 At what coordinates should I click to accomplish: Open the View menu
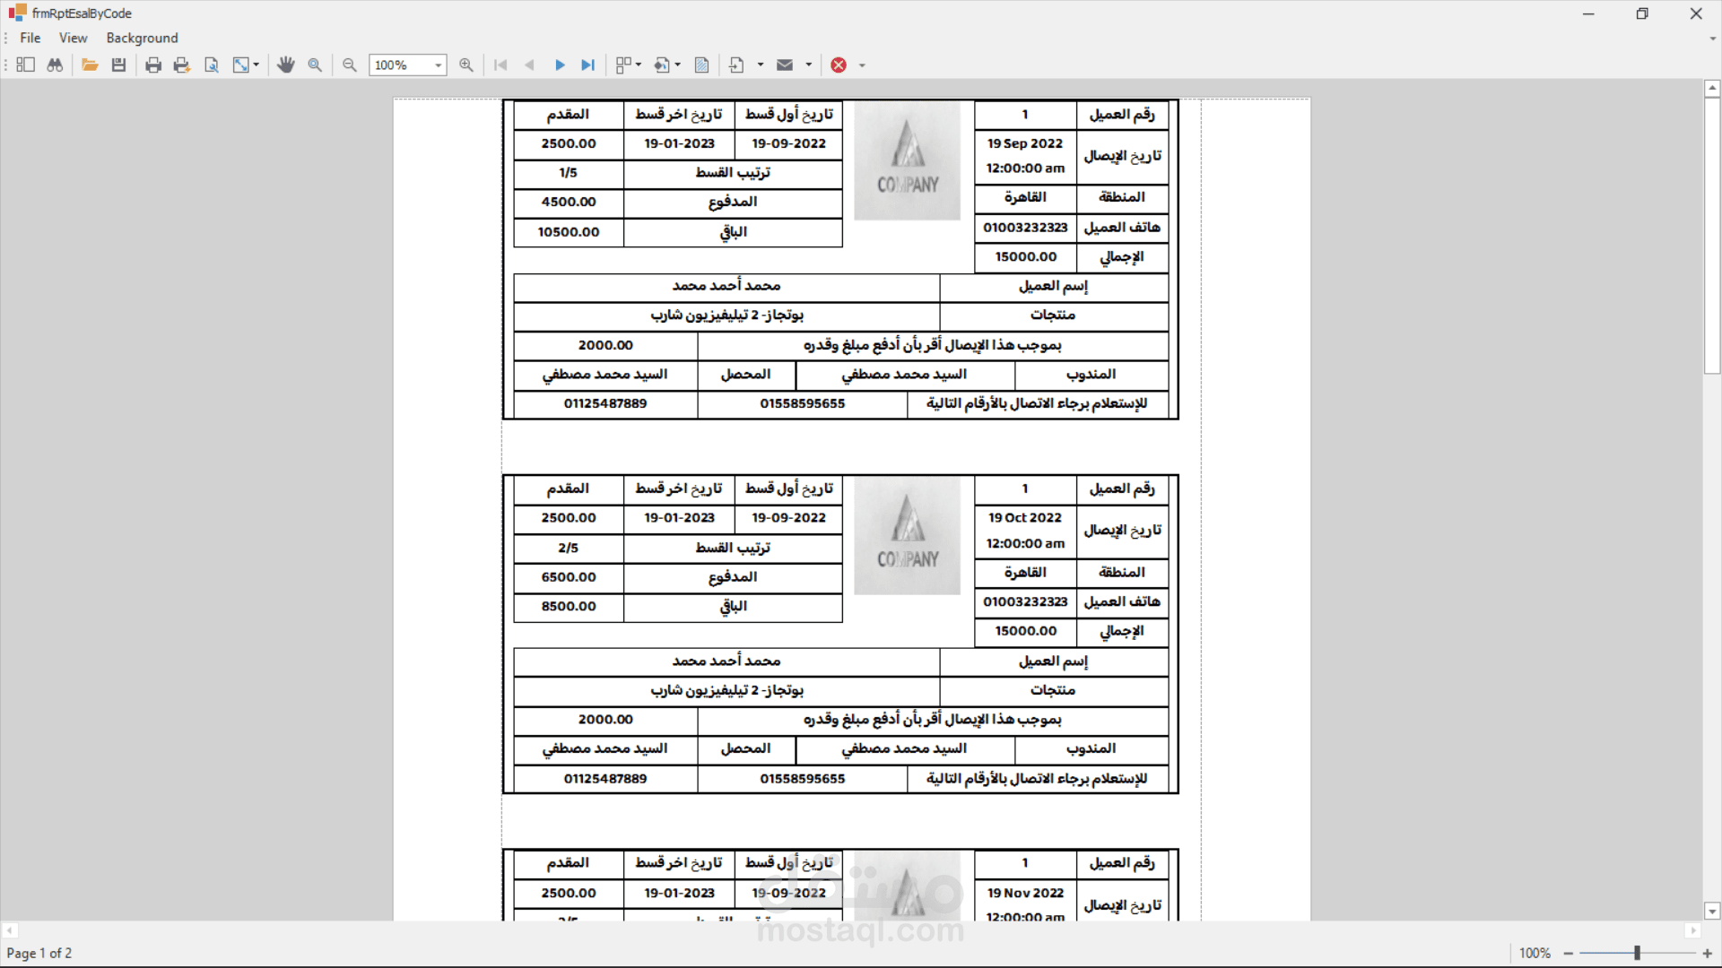tap(73, 38)
